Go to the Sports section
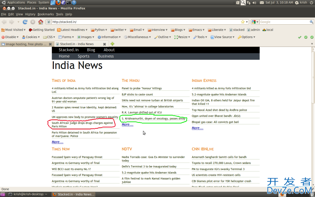 [84, 56]
